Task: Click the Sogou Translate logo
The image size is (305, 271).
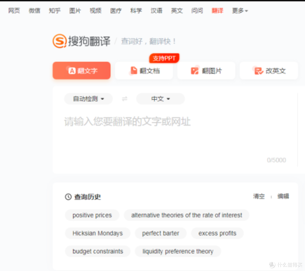Action: click(82, 41)
